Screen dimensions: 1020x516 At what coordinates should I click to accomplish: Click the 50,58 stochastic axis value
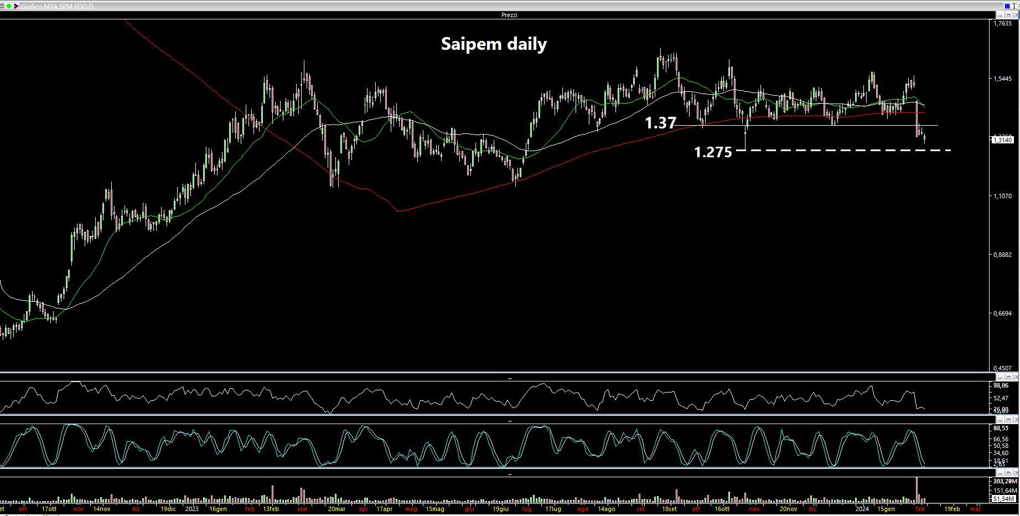[x=1001, y=446]
